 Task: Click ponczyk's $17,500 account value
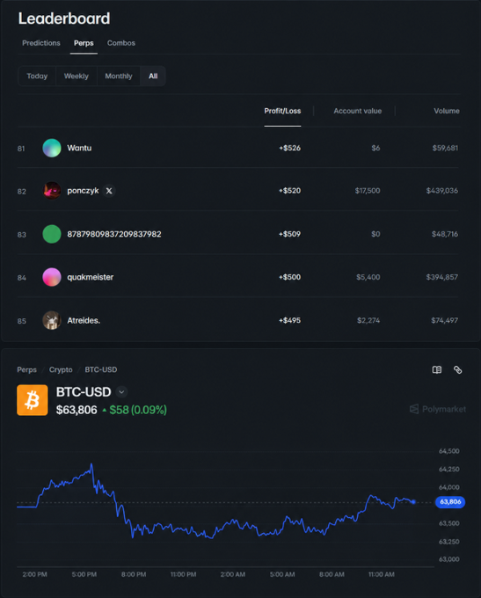click(x=368, y=191)
